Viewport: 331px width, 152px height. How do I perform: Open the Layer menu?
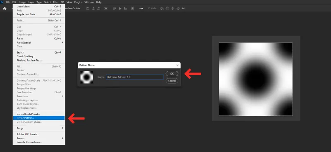point(31,2)
